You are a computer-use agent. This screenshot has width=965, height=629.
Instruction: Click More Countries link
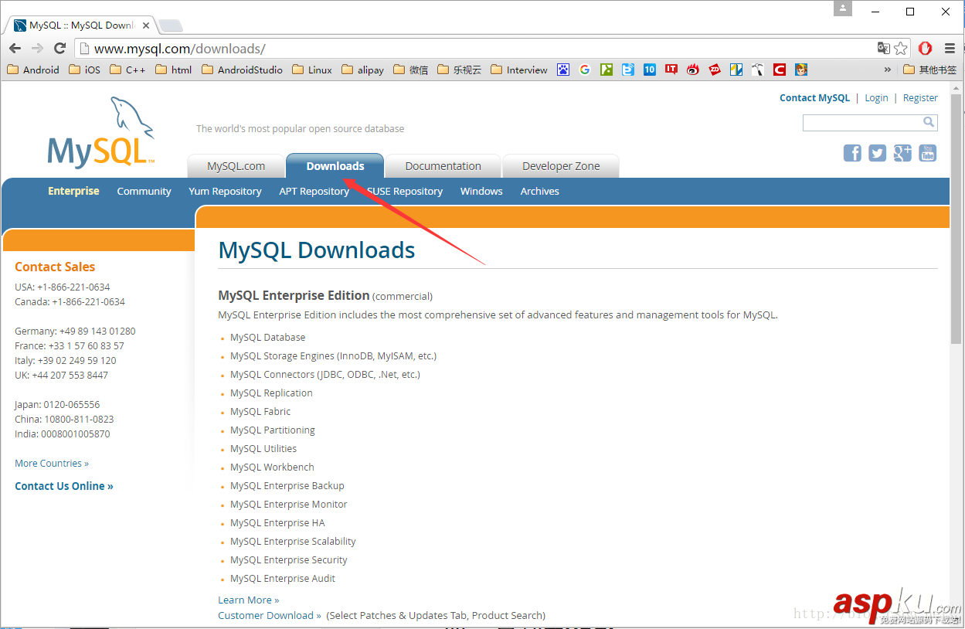coord(52,464)
